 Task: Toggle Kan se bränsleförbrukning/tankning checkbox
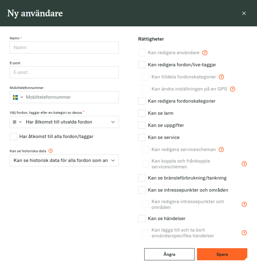click(x=142, y=178)
